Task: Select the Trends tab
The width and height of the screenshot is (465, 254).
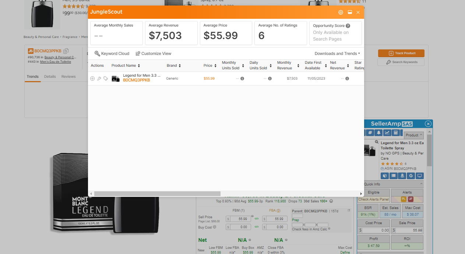Action: pyautogui.click(x=32, y=77)
